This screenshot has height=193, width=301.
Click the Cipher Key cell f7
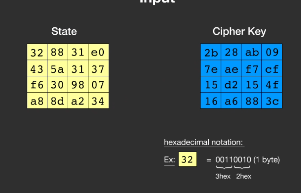tap(252, 69)
